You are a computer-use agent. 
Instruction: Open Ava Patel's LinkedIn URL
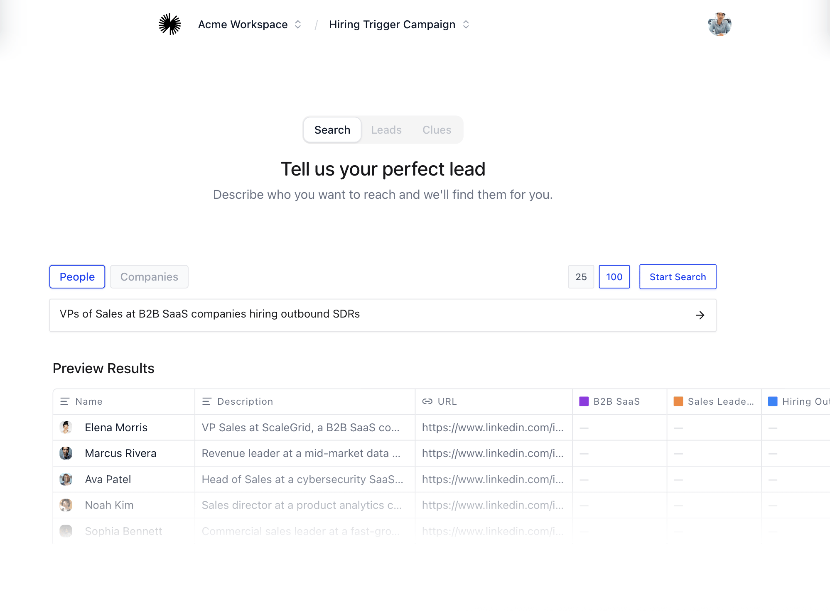[x=493, y=479]
